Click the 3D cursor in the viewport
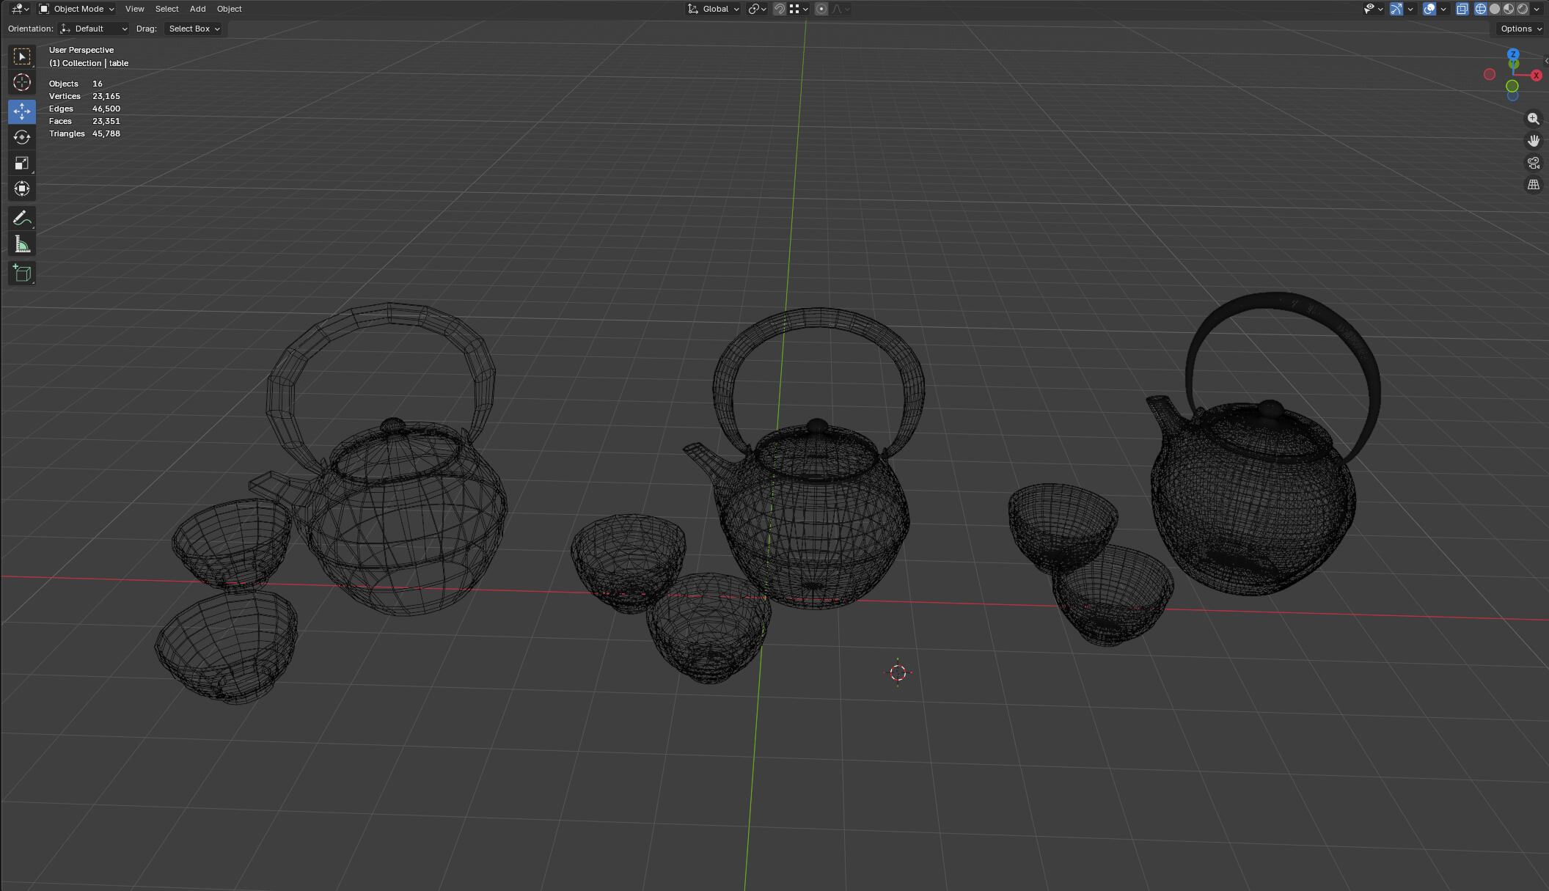1549x891 pixels. [898, 672]
